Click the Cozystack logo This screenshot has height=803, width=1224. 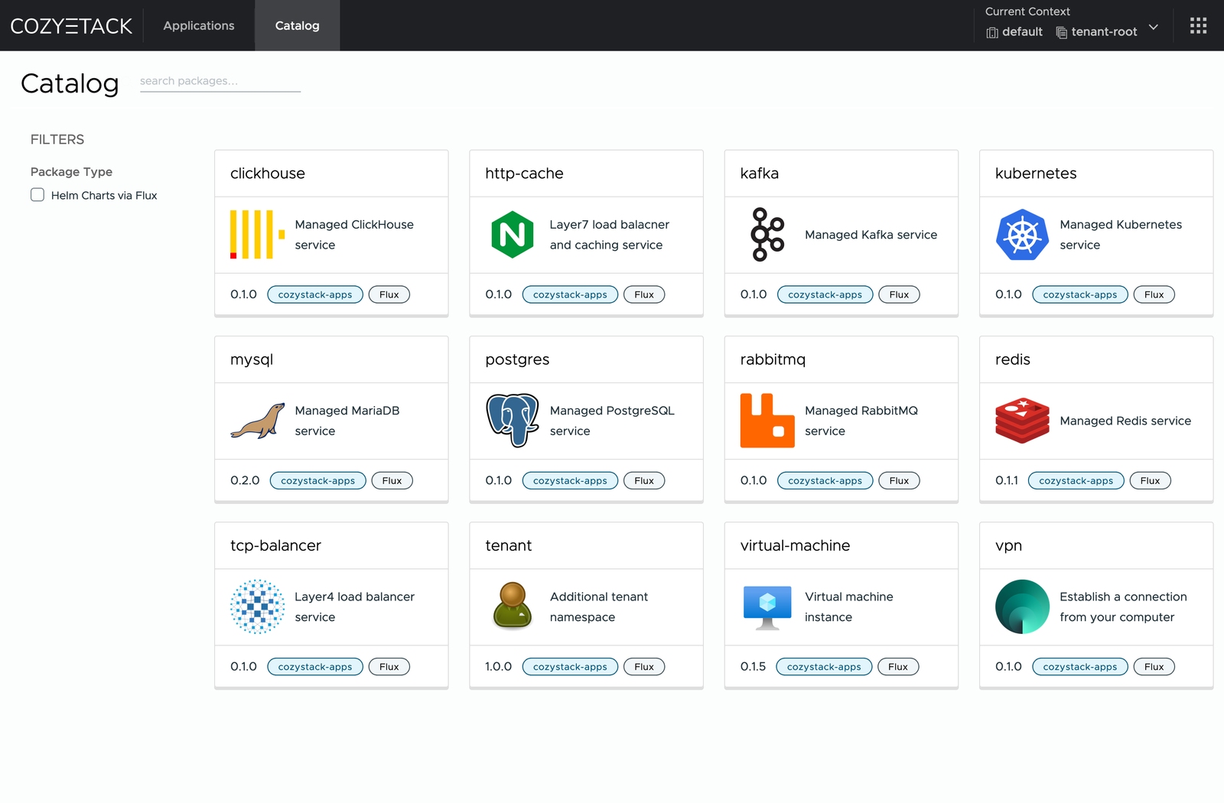point(71,26)
